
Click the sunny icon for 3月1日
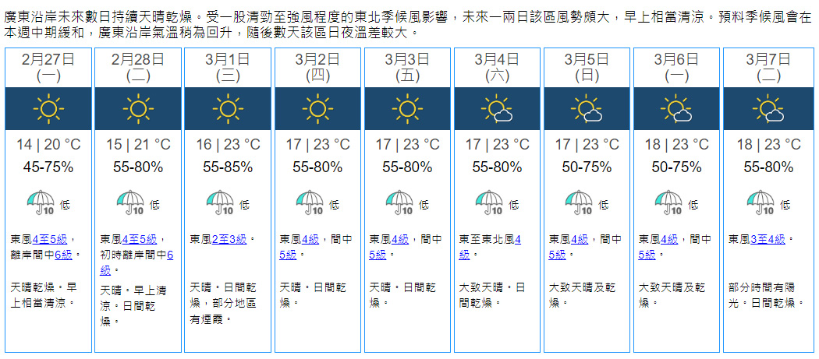click(x=228, y=108)
